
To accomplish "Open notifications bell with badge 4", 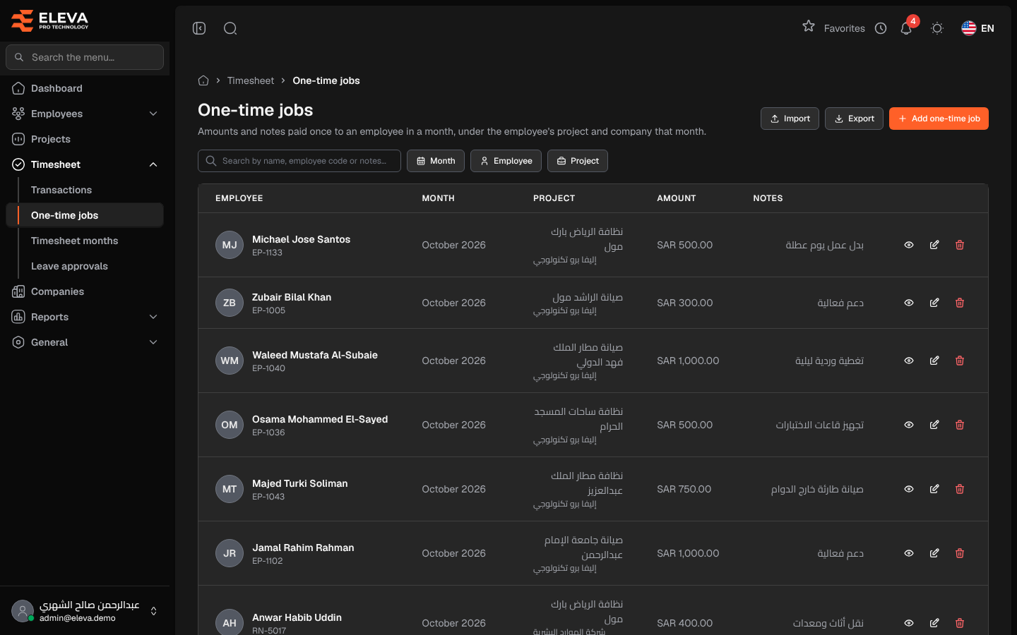I will click(906, 28).
